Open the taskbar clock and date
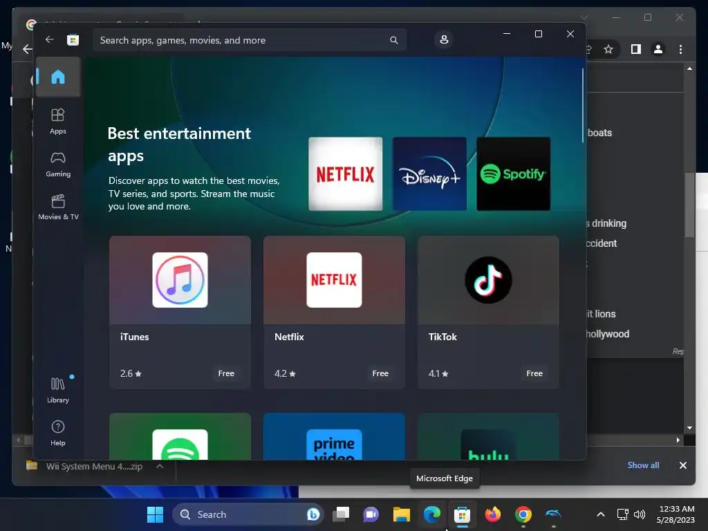 pos(676,514)
